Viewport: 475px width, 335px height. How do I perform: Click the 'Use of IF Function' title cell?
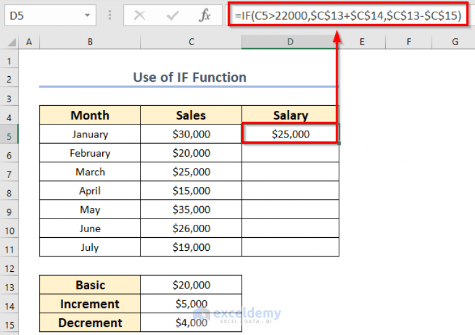pyautogui.click(x=190, y=77)
